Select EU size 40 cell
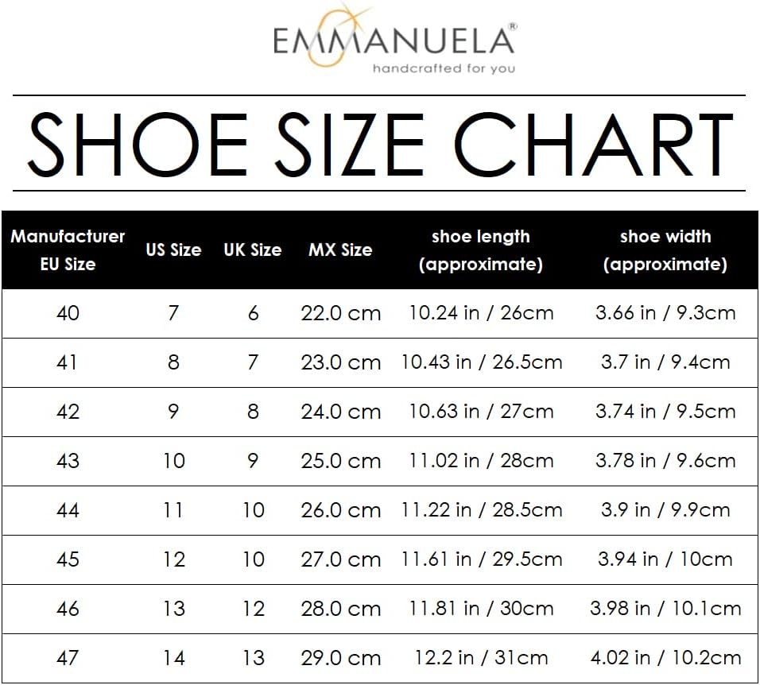The image size is (760, 685). (x=68, y=313)
